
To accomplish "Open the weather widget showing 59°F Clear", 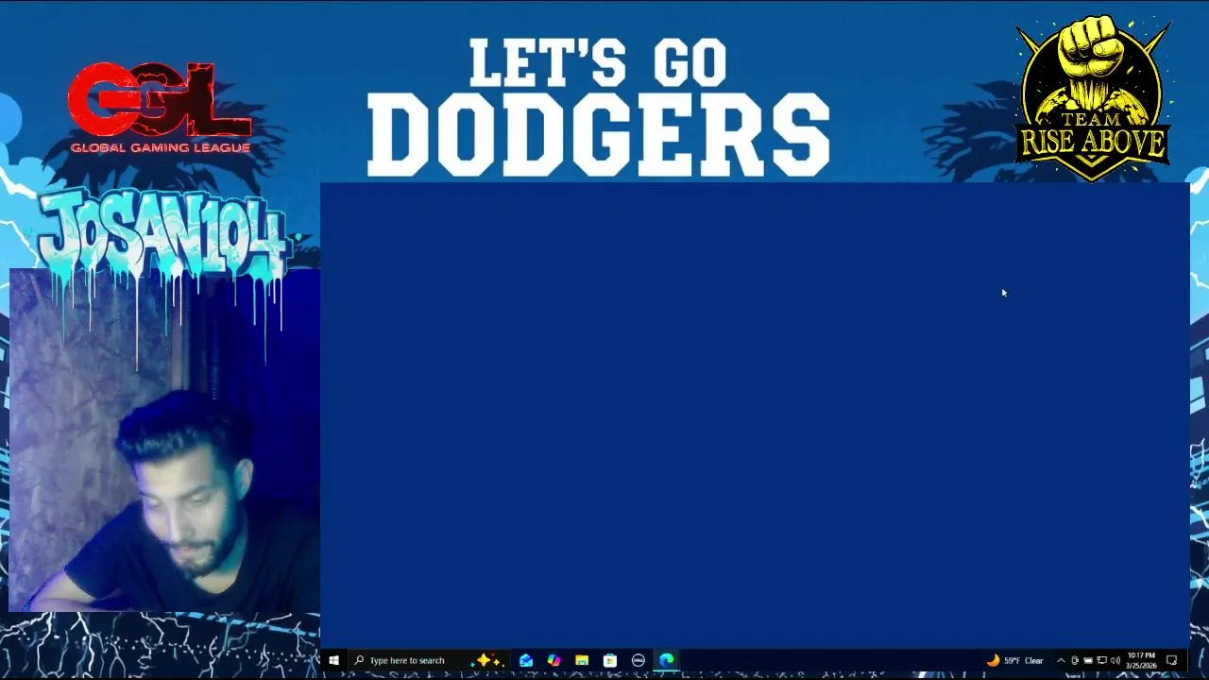I will click(1015, 660).
